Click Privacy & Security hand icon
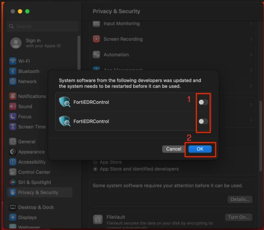The height and width of the screenshot is (230, 264). pyautogui.click(x=13, y=193)
